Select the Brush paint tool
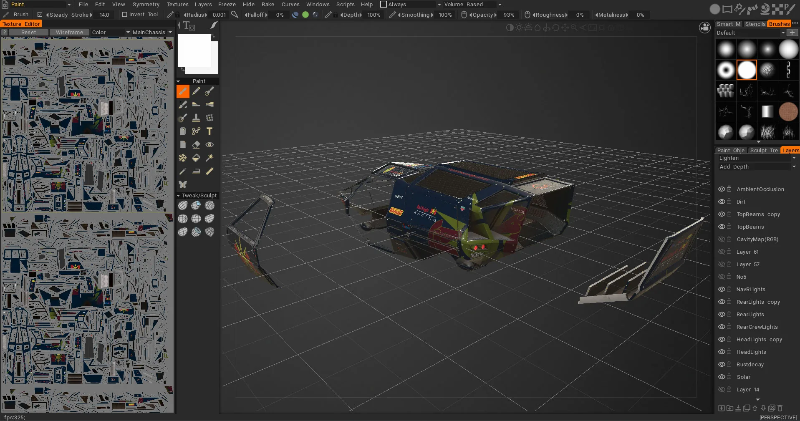Image resolution: width=800 pixels, height=421 pixels. tap(183, 91)
